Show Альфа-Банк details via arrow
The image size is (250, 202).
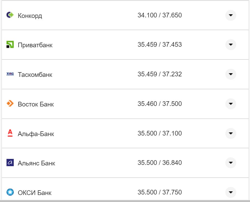point(231,133)
